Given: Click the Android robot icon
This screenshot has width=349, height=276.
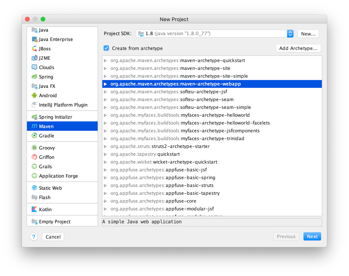Looking at the screenshot, I should pyautogui.click(x=35, y=95).
